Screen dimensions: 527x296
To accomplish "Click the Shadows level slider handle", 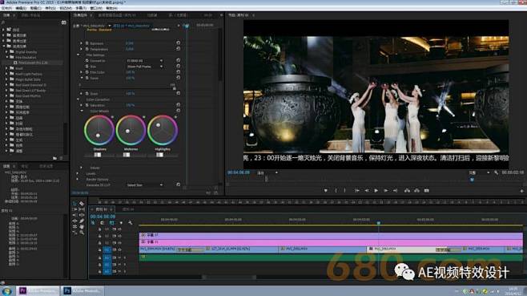I will click(x=98, y=155).
